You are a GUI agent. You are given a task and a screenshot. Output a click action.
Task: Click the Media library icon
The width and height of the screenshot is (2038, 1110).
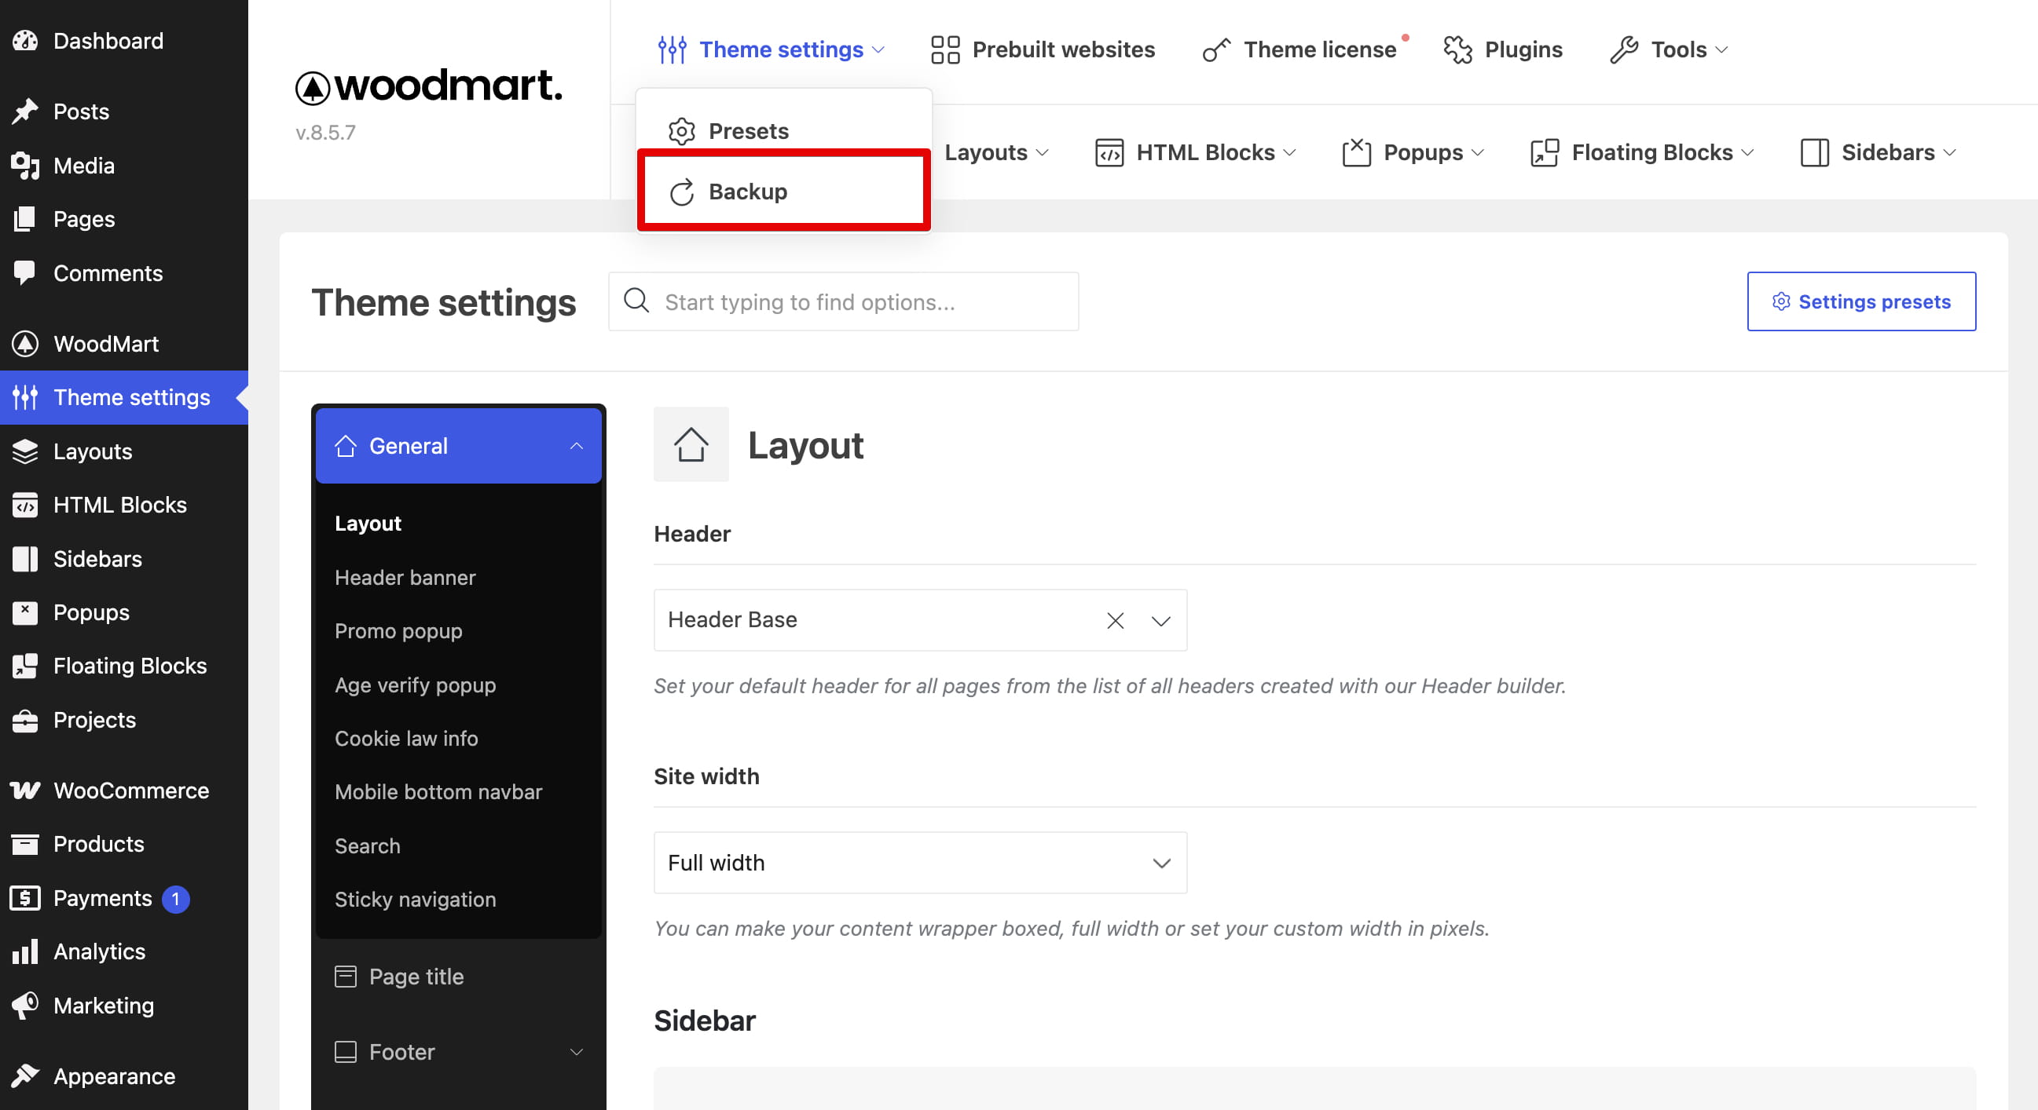pyautogui.click(x=25, y=165)
